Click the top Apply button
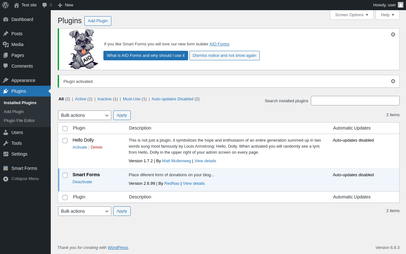This screenshot has width=406, height=254. pyautogui.click(x=122, y=115)
